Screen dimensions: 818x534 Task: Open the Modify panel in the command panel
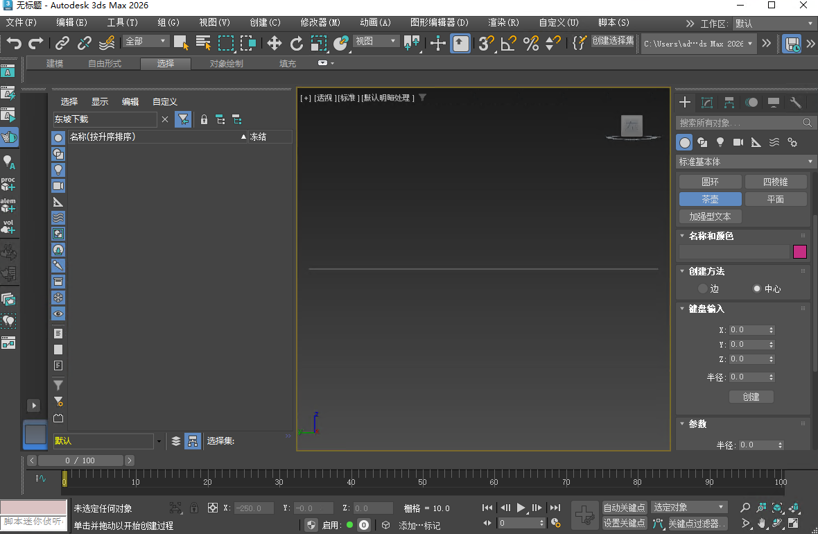707,102
